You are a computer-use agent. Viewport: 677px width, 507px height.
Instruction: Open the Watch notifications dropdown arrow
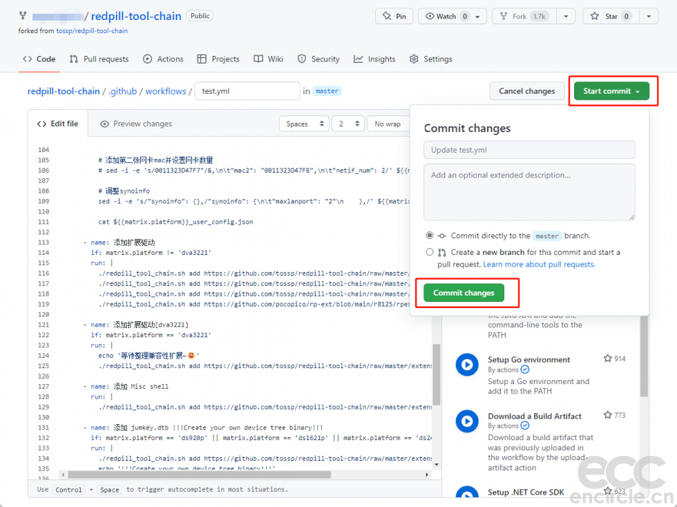pyautogui.click(x=478, y=17)
